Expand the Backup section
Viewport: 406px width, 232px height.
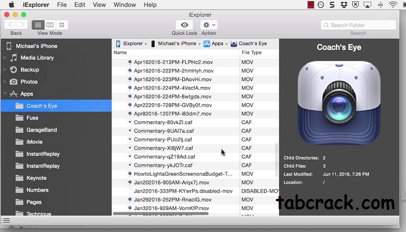pyautogui.click(x=5, y=70)
